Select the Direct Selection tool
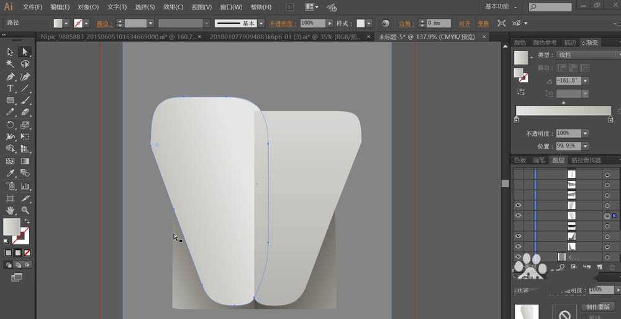This screenshot has height=319, width=621. (25, 52)
